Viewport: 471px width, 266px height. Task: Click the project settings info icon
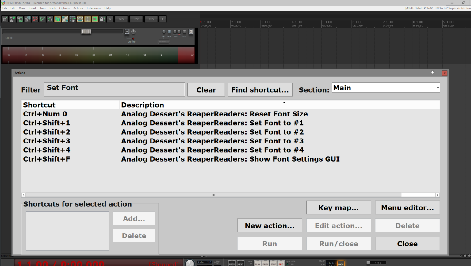pos(27,19)
